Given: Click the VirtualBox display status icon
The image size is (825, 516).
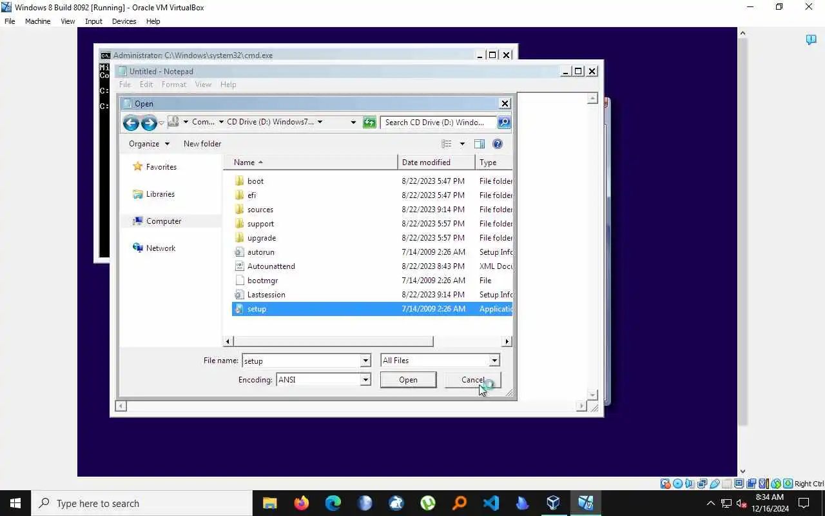Looking at the screenshot, I should coord(739,484).
